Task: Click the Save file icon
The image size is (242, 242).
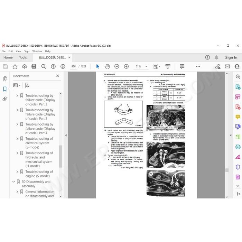Action: 6,66
